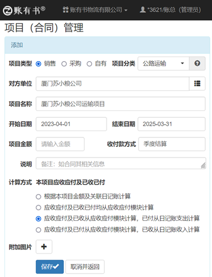Select 根据本项目金额及关联日记账计算 option

[x=39, y=197]
